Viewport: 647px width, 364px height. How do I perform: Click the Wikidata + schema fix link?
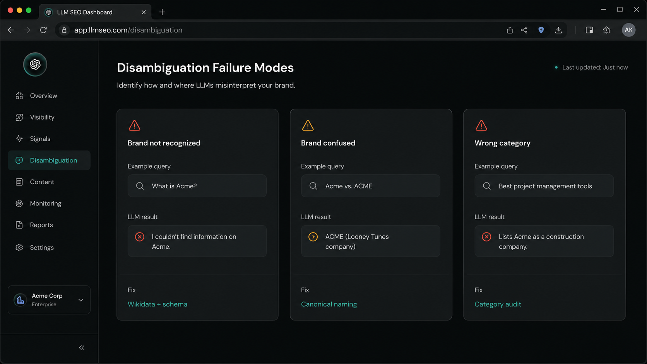click(157, 304)
